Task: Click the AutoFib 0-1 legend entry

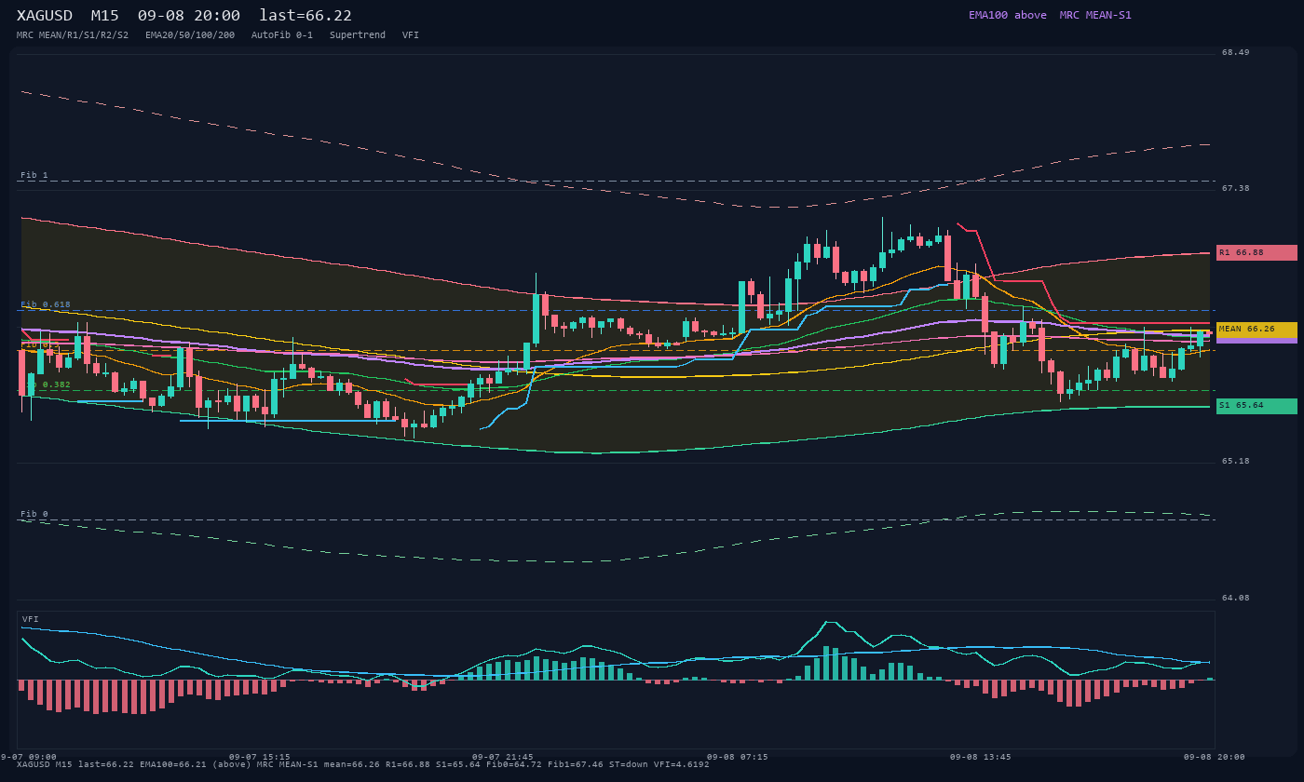Action: 282,35
